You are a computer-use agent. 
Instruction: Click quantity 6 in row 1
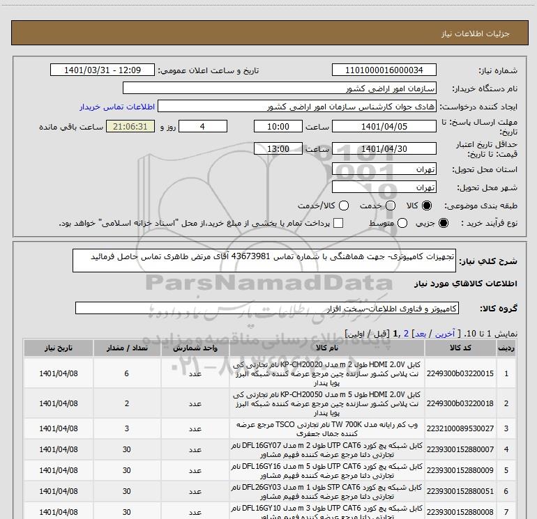click(127, 373)
